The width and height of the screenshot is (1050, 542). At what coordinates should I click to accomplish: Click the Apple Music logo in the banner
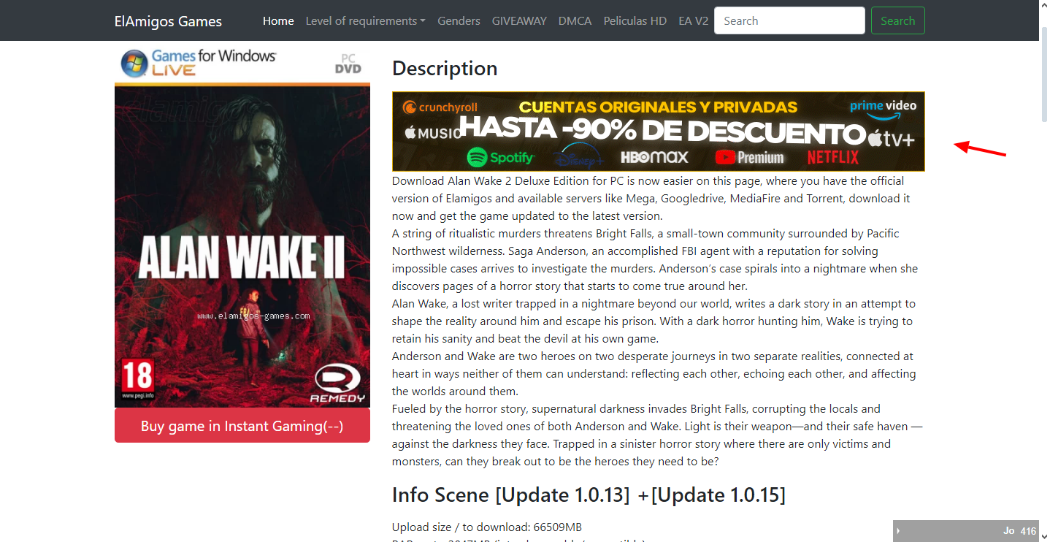coord(434,133)
